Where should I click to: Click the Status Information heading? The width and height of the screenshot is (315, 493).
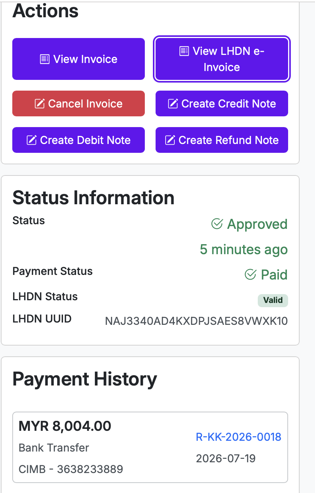point(93,198)
